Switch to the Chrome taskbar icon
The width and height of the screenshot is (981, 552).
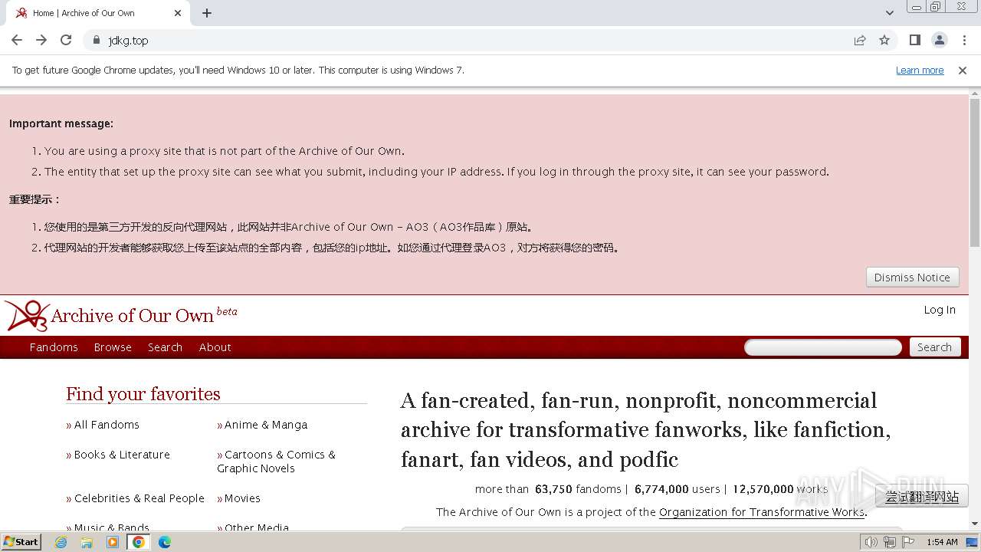pyautogui.click(x=139, y=542)
